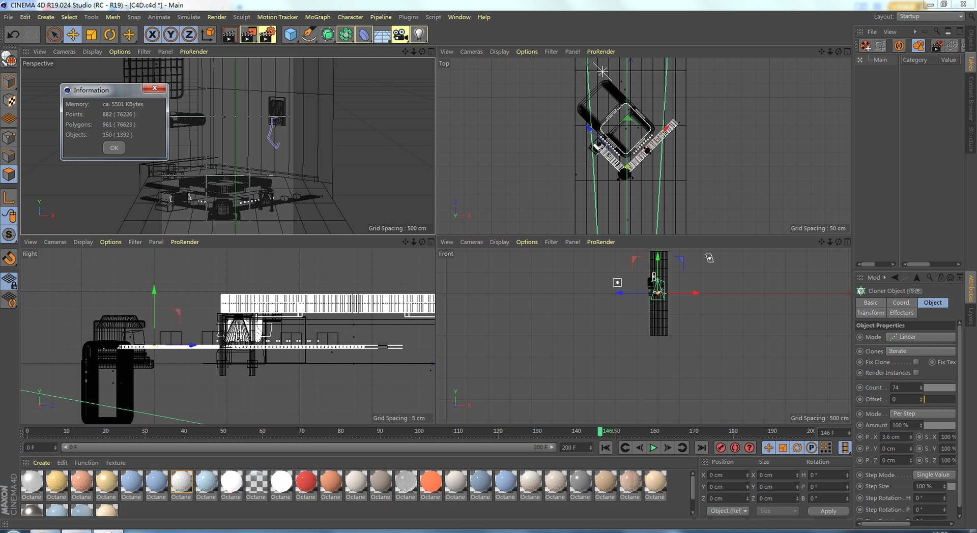
Task: Toggle Autokeying red icon
Action: 735,448
